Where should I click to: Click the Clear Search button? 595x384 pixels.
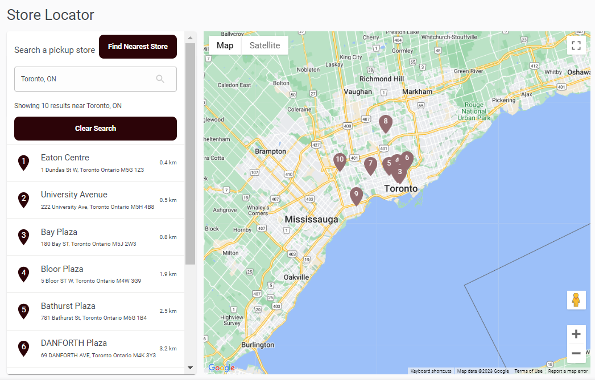tap(95, 128)
